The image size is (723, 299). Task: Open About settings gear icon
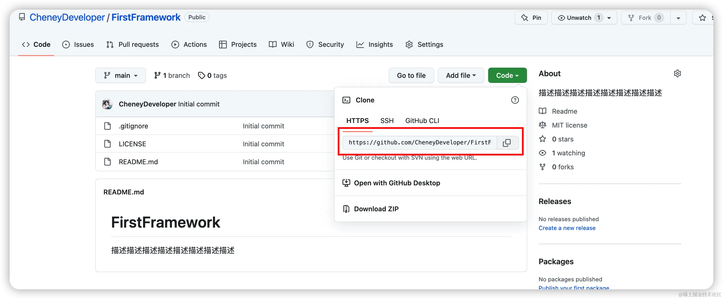point(677,74)
